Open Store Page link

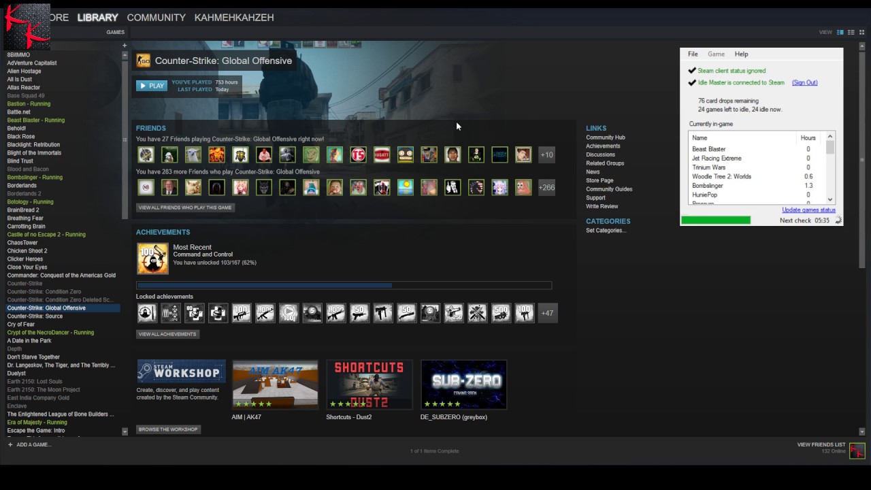(599, 180)
